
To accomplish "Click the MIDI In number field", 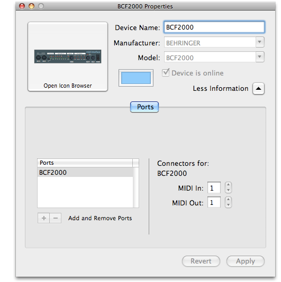I will point(214,188).
